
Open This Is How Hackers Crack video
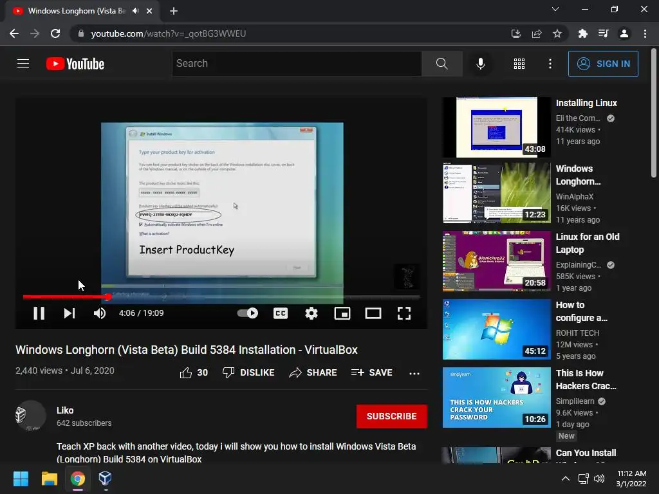[x=496, y=398]
